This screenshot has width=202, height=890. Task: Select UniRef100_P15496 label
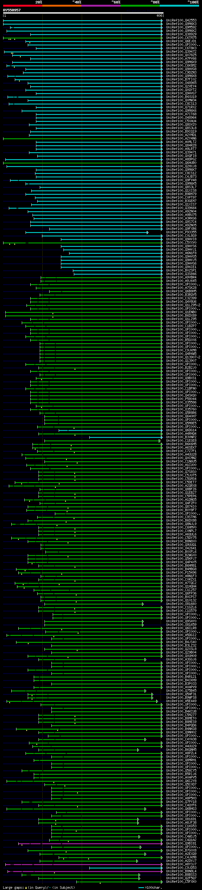coord(181,573)
